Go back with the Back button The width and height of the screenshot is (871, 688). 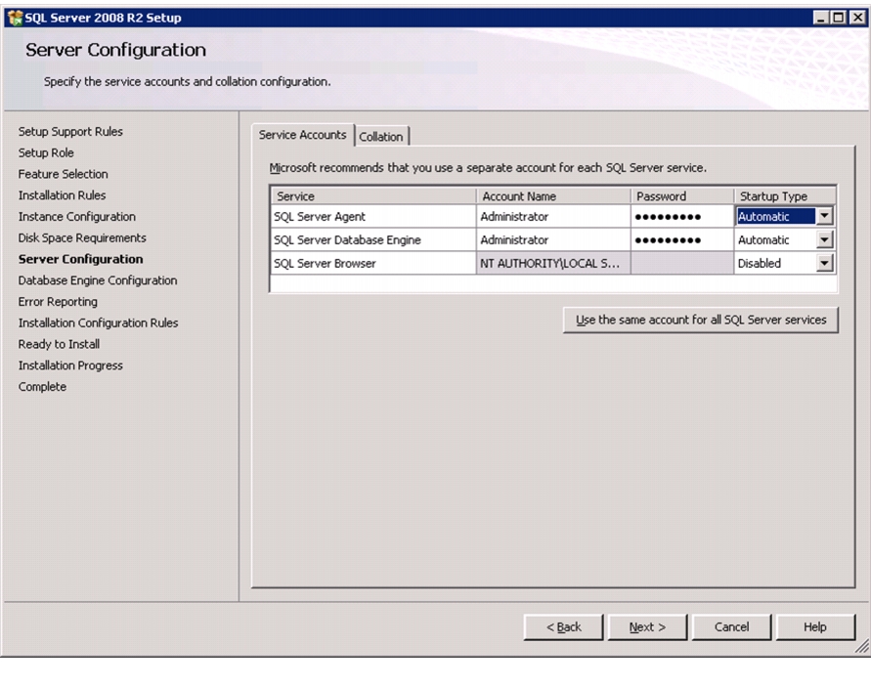coord(563,626)
